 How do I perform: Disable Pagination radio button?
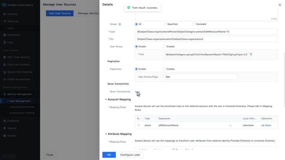click(164, 69)
